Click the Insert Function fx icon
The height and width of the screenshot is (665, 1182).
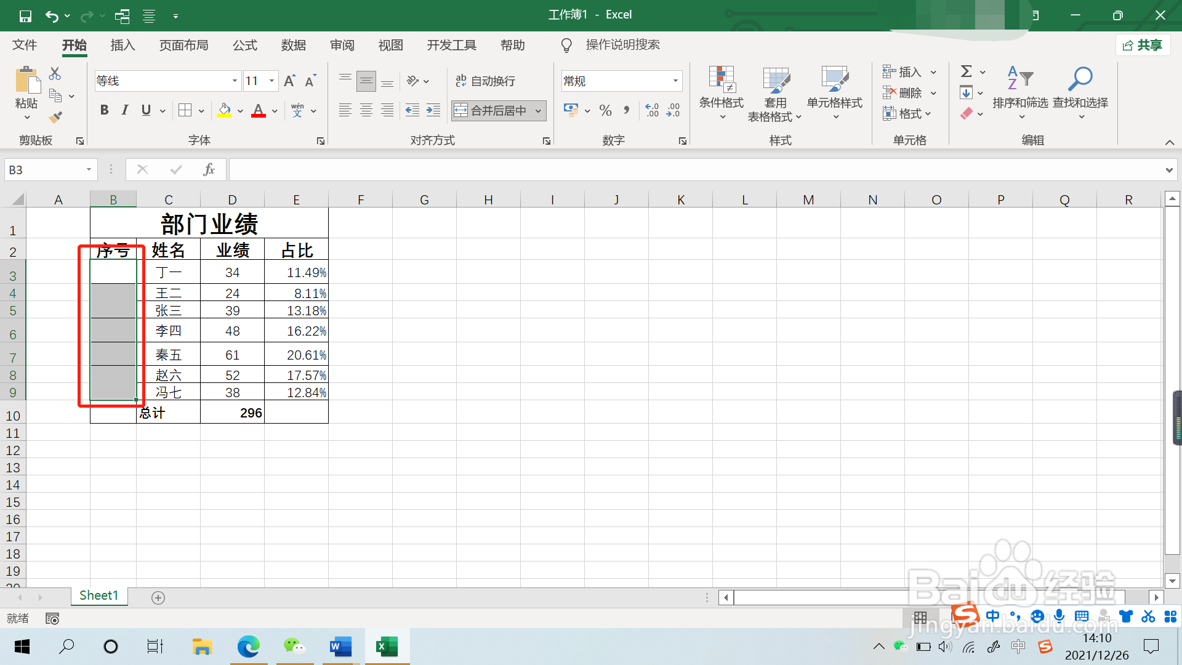[x=209, y=169]
